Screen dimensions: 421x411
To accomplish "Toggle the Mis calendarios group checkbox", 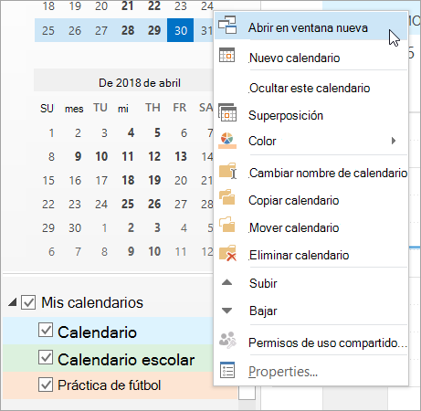I will [28, 302].
